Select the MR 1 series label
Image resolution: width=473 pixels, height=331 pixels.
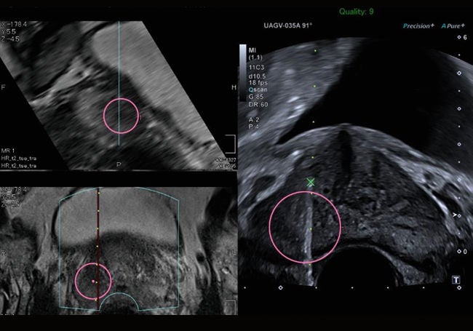click(x=8, y=151)
